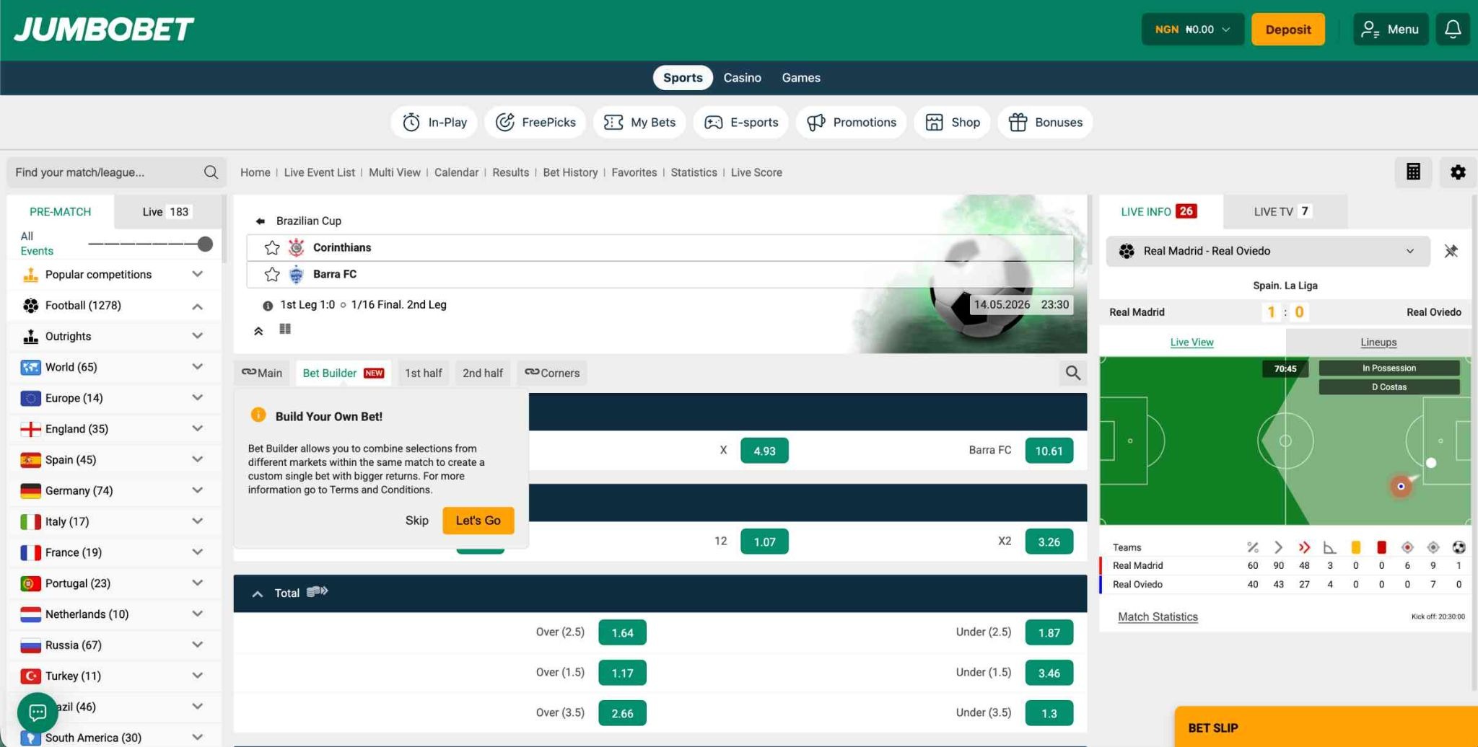Select the Casino tab
Viewport: 1478px width, 747px height.
coord(742,77)
